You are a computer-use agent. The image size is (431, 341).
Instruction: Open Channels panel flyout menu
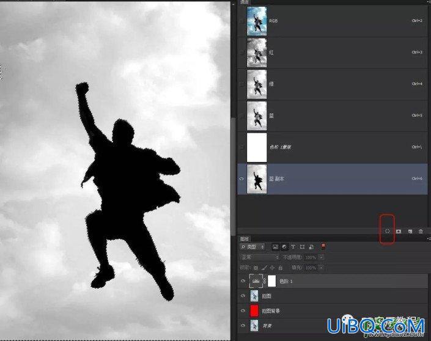point(429,2)
